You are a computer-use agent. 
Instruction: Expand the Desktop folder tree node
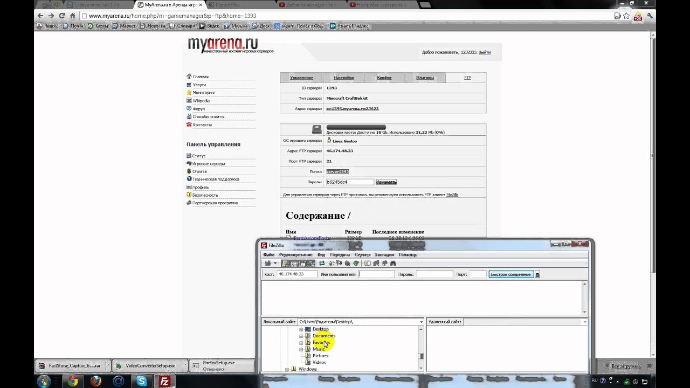(x=301, y=329)
